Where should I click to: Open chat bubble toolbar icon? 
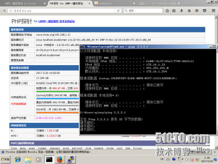click(x=197, y=10)
